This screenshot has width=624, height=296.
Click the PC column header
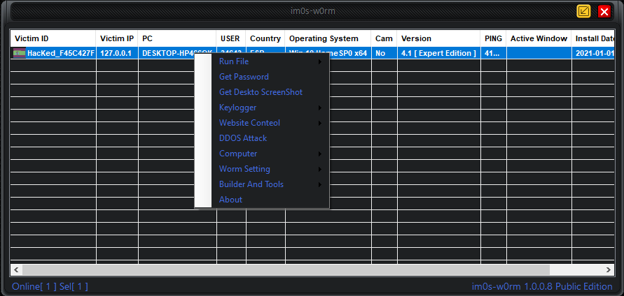pos(177,38)
